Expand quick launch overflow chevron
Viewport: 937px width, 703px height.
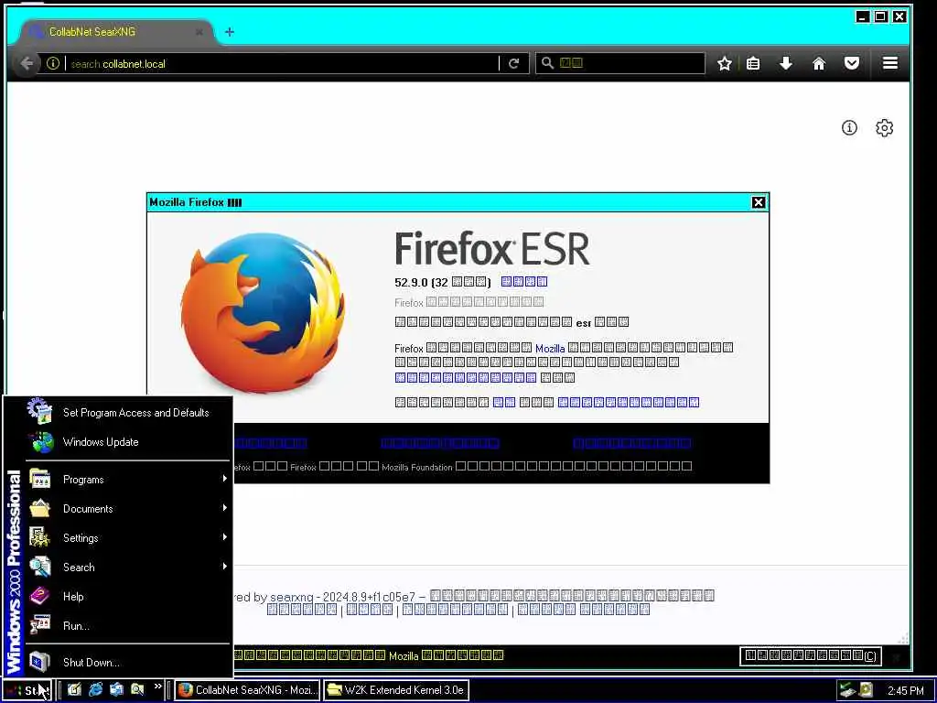tap(157, 687)
